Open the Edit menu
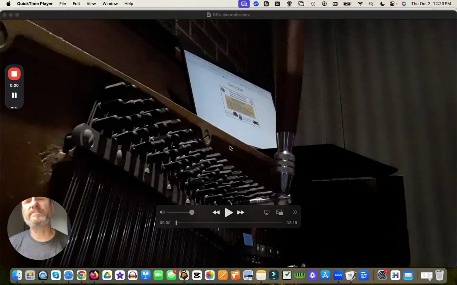This screenshot has height=285, width=457. pos(76,4)
